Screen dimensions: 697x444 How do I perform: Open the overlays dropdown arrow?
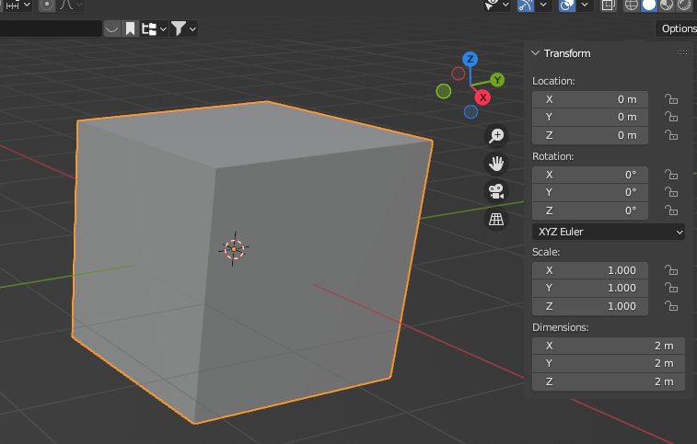coord(586,5)
